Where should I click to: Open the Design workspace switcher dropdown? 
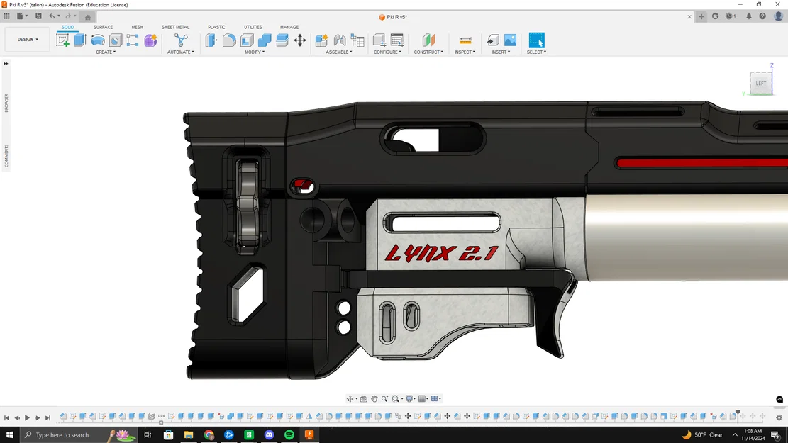point(26,39)
